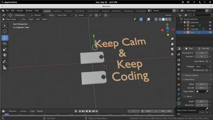This screenshot has width=213, height=120.
Task: Click the Play animation button
Action: [x=90, y=111]
